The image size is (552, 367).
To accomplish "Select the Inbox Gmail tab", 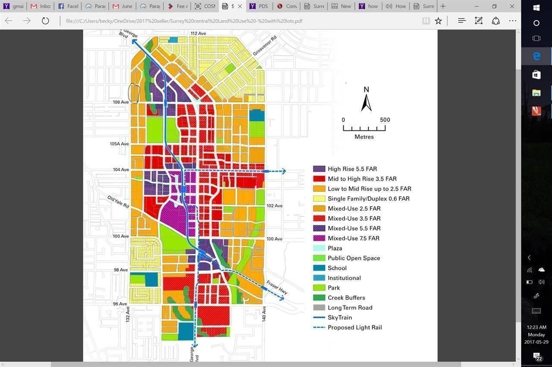I will click(40, 6).
